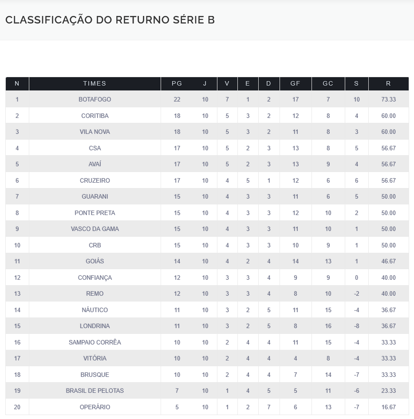Select the BRASIL DE PELOTAS team
The width and height of the screenshot is (414, 419).
[x=95, y=391]
